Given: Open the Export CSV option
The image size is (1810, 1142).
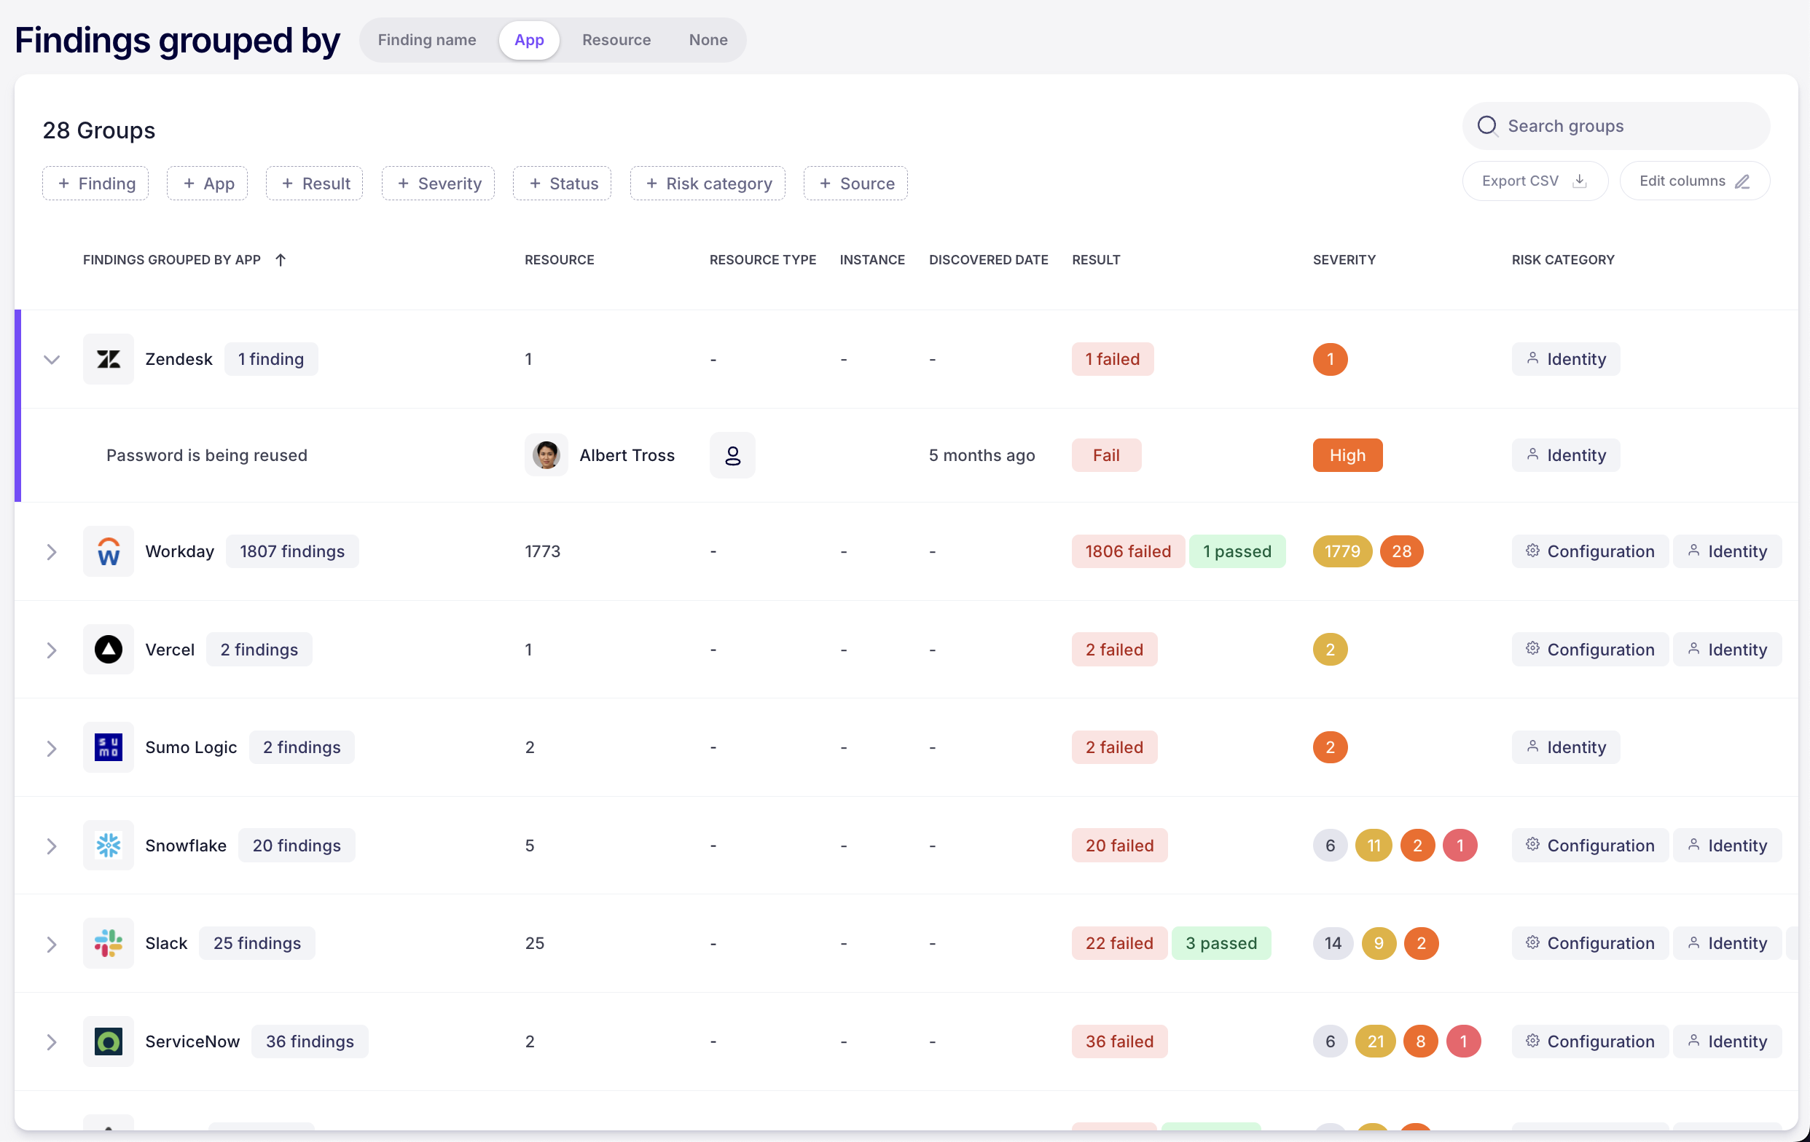Looking at the screenshot, I should [x=1534, y=181].
